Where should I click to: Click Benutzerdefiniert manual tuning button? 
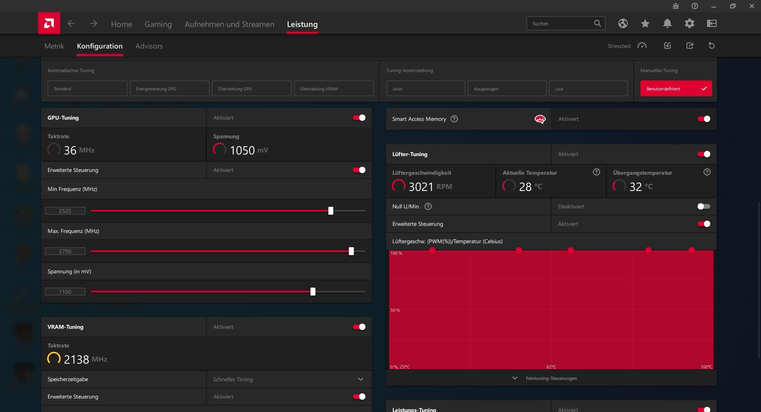(676, 88)
